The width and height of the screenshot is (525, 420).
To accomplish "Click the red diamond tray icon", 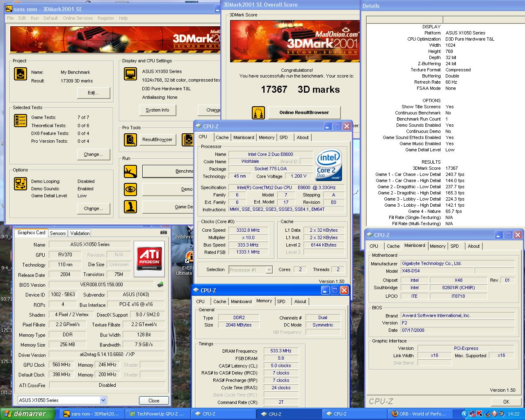I will click(x=494, y=414).
